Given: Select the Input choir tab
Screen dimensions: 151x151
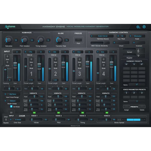Looking at the screenshot, I should 12,116.
